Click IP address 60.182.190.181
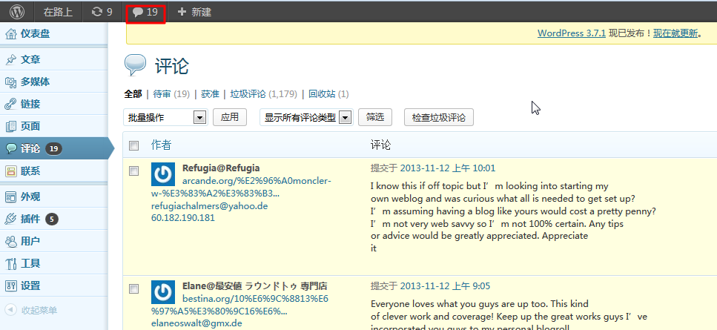Screen dimensions: 717x330 [183, 218]
